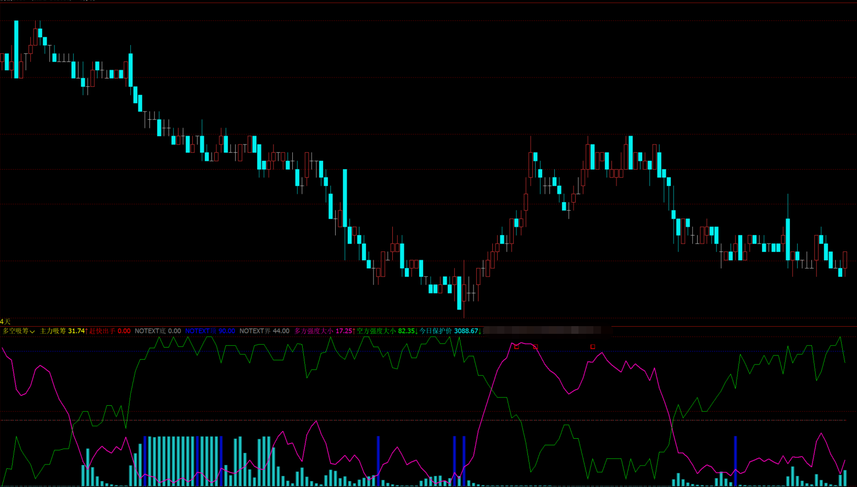Select the rightmost blue signal bar
This screenshot has height=487, width=857.
pos(736,460)
